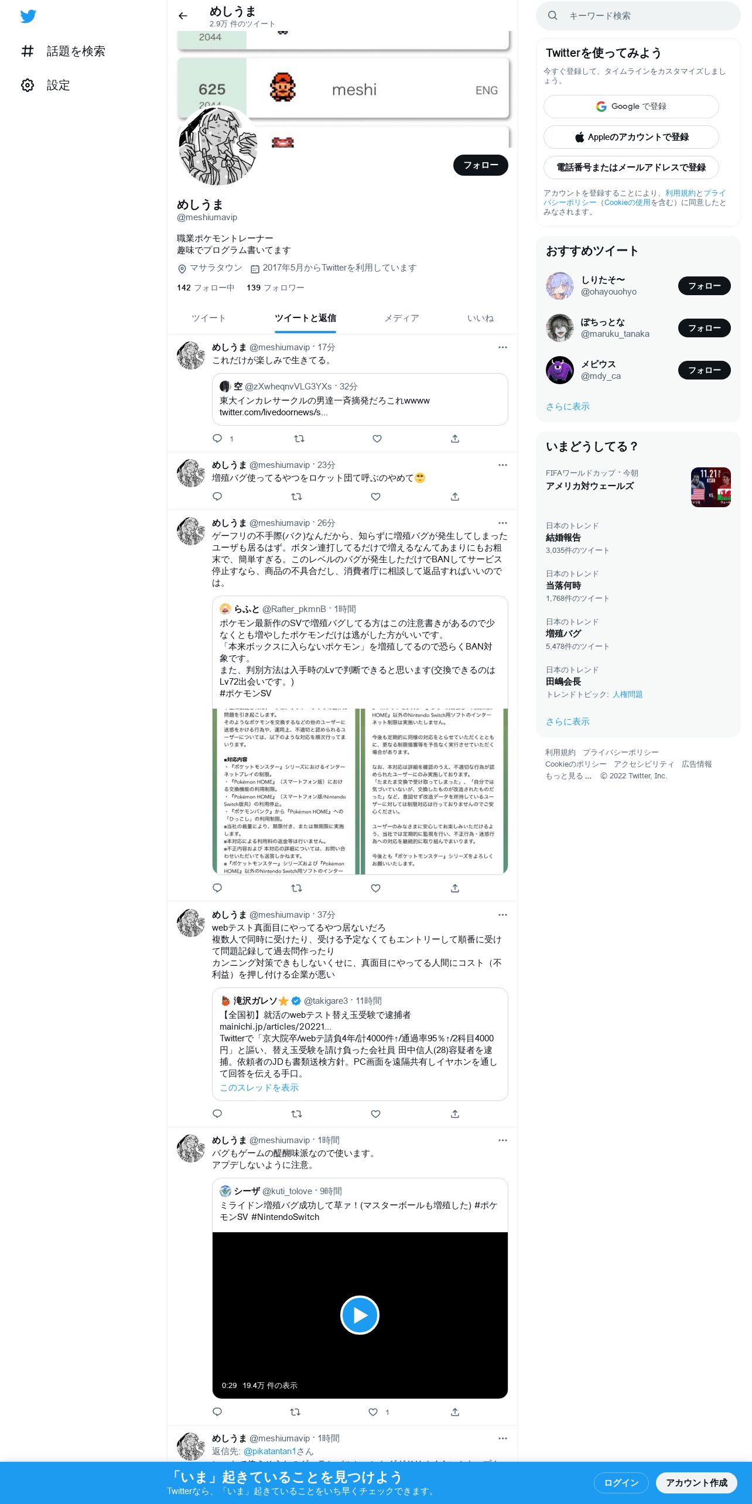This screenshot has width=752, height=1504.
Task: Select the ツイートと返信 tab
Action: 305,318
